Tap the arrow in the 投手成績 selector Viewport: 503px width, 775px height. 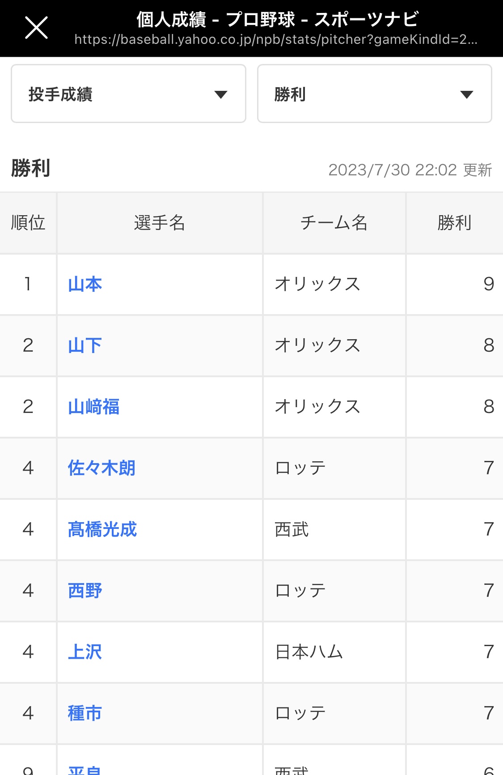tap(221, 94)
